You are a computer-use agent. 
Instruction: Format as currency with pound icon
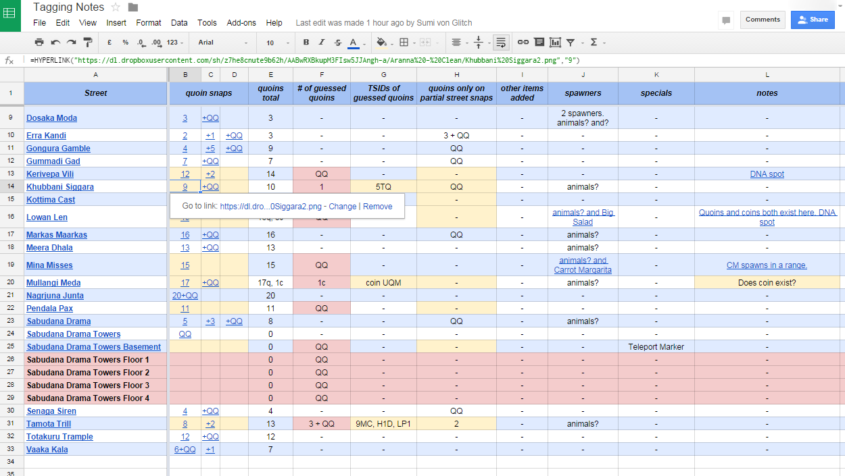(110, 43)
